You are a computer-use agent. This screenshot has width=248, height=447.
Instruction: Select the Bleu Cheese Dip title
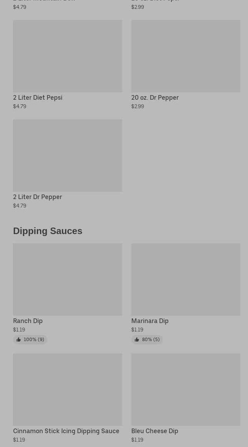click(154, 431)
